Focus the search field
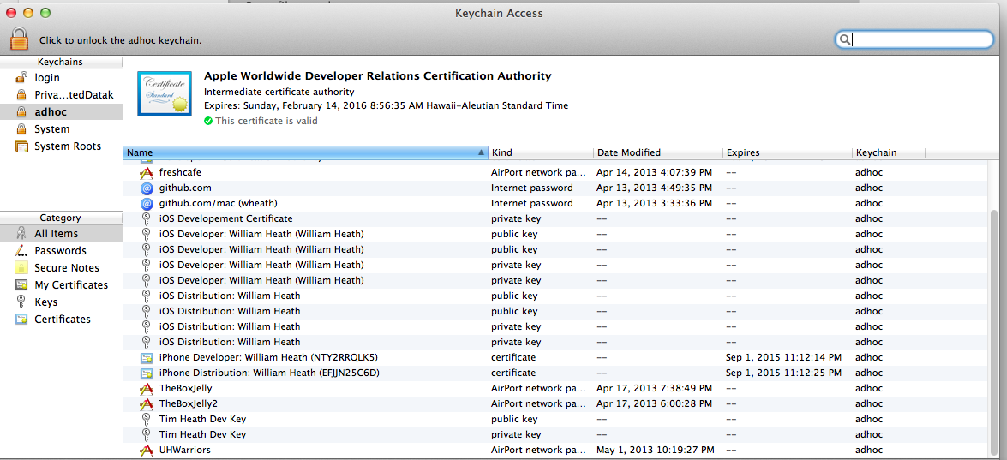 point(914,39)
